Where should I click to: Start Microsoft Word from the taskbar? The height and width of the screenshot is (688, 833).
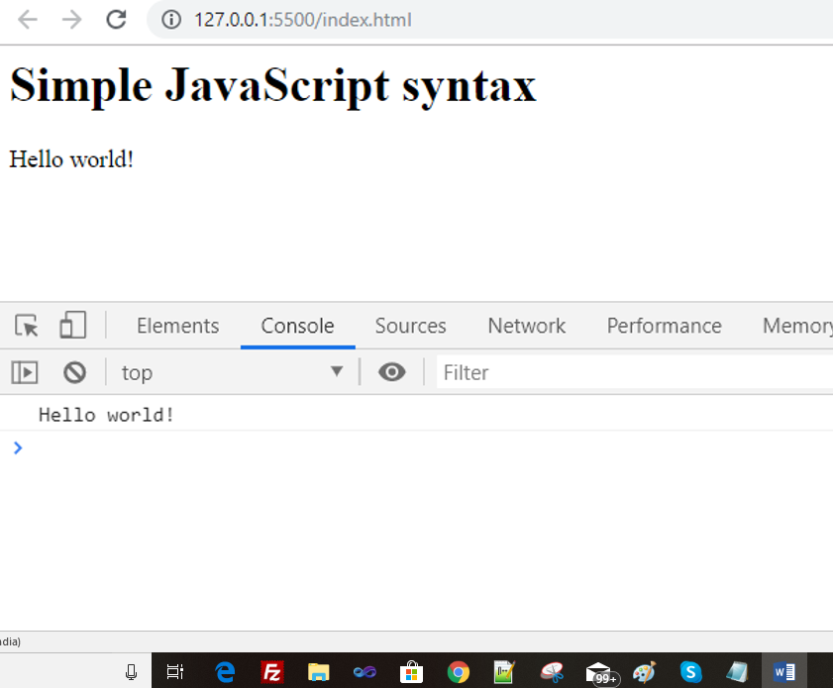[x=782, y=671]
